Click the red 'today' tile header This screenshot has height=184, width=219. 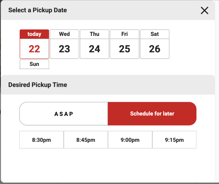pyautogui.click(x=34, y=34)
